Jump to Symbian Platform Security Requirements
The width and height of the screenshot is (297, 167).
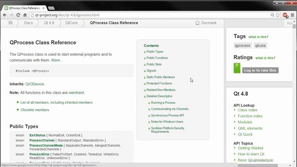[x=168, y=130]
